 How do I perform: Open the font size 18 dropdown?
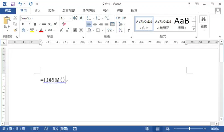click(x=70, y=18)
